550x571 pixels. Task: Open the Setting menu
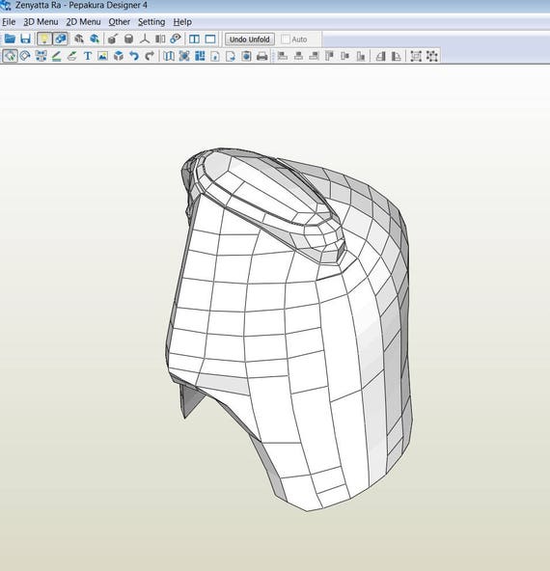[151, 22]
